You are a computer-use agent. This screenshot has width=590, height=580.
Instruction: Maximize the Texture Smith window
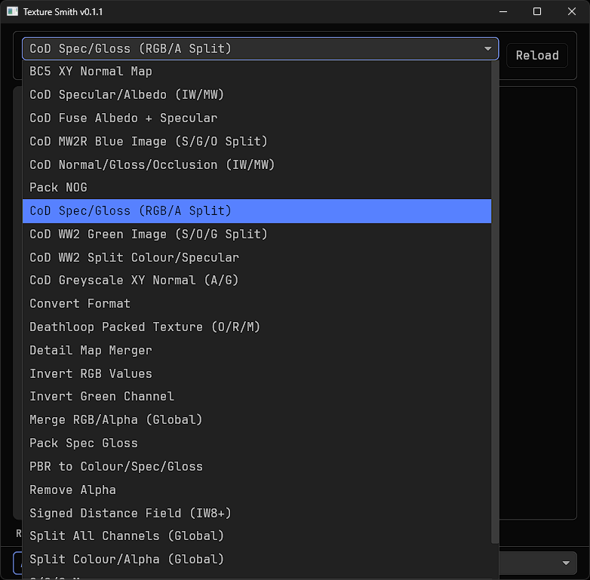(537, 11)
